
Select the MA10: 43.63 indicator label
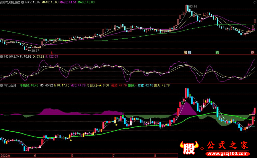tap(50, 2)
